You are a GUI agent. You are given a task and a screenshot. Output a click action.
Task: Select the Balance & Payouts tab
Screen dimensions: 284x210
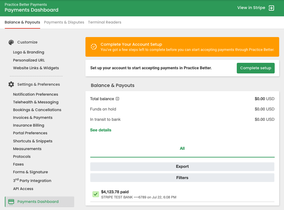coord(22,22)
